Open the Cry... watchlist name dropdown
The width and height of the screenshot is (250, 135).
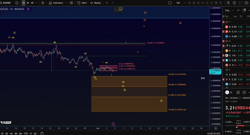(x=229, y=10)
